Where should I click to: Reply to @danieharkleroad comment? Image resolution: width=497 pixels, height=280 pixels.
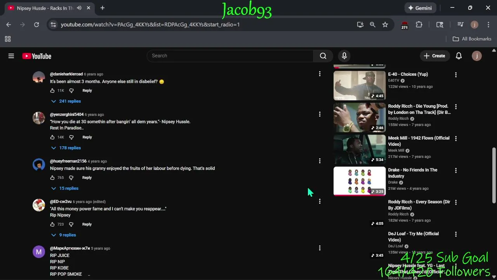(87, 91)
